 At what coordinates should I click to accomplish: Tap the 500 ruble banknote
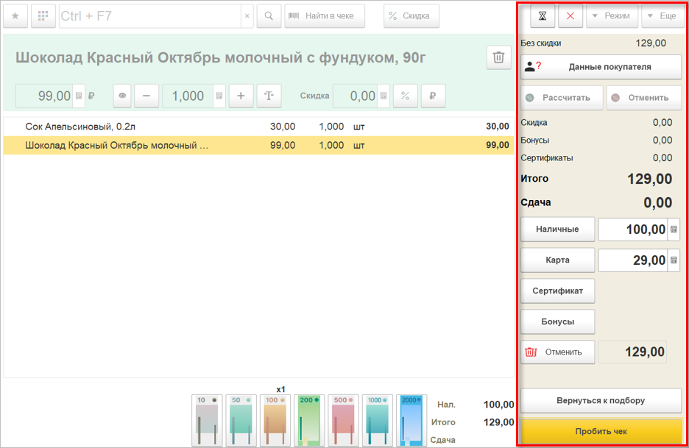(344, 420)
